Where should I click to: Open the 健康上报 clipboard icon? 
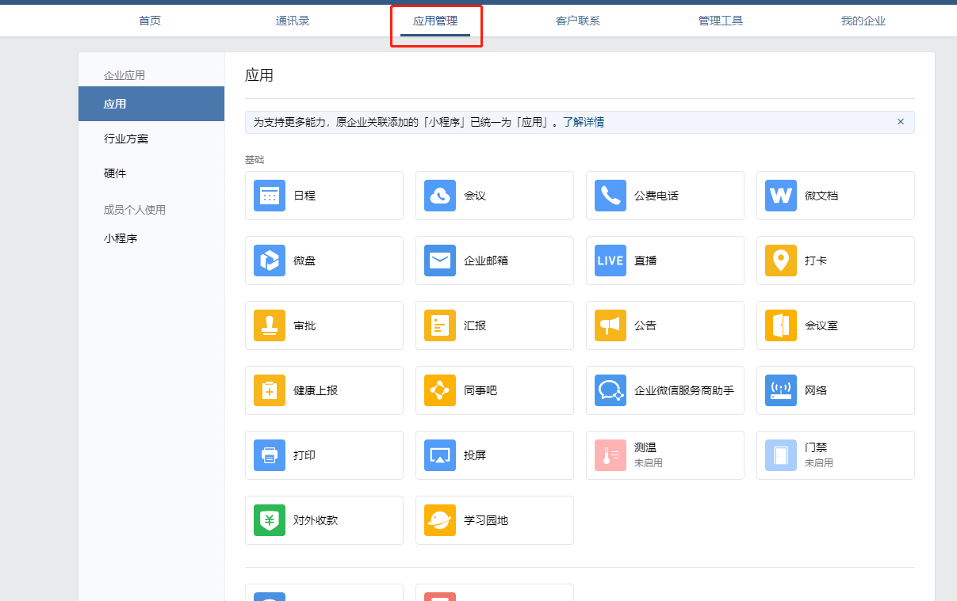(x=270, y=390)
